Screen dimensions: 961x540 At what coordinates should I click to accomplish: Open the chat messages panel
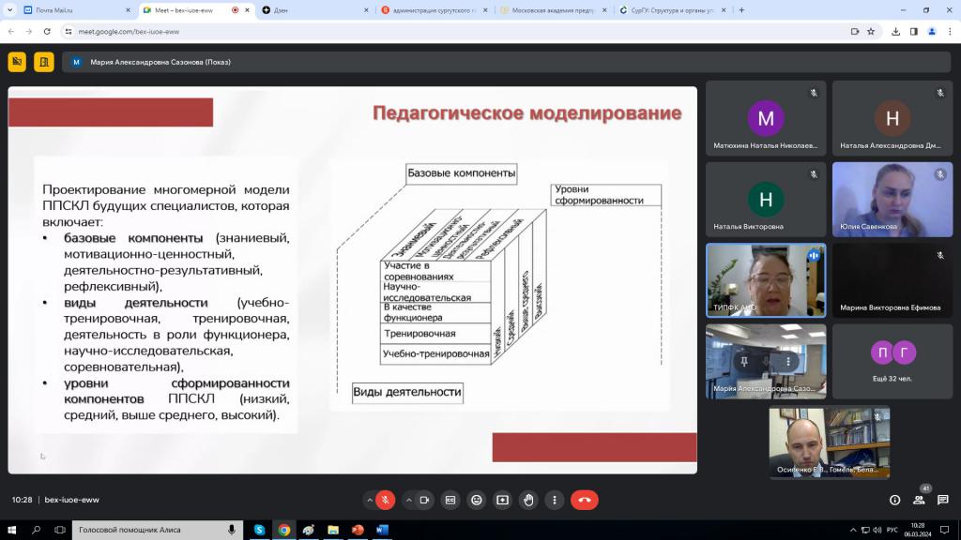coord(943,500)
